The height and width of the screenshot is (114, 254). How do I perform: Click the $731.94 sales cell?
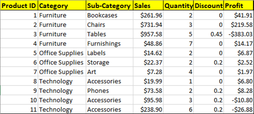pos(148,25)
